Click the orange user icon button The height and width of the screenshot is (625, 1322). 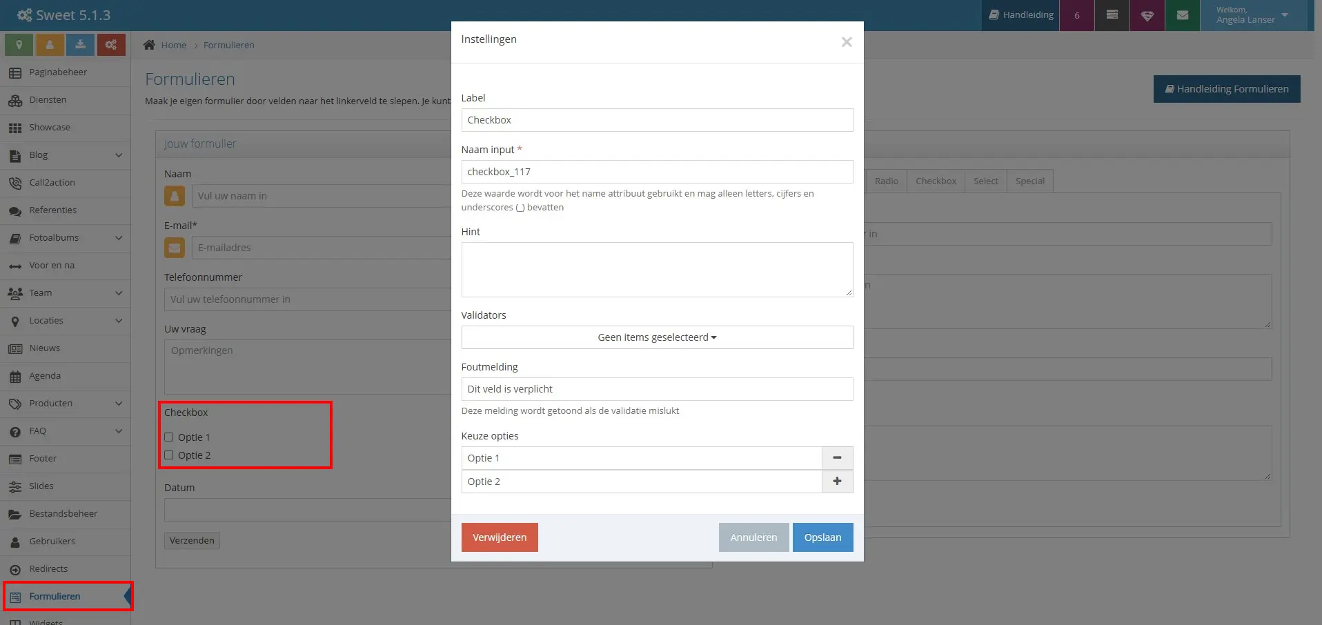pyautogui.click(x=50, y=45)
